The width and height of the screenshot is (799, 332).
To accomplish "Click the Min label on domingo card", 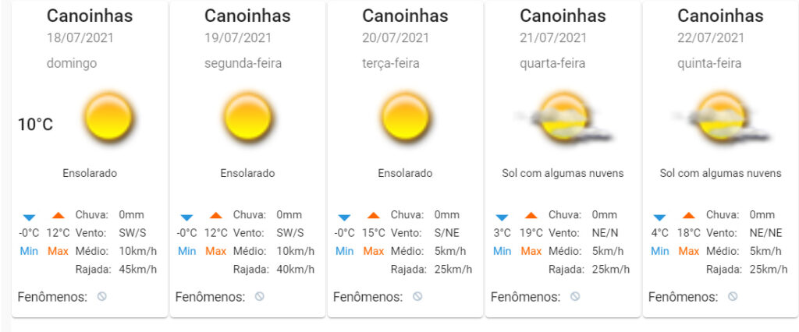I will pyautogui.click(x=29, y=251).
